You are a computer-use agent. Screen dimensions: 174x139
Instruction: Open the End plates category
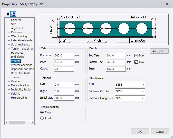pos(17,57)
